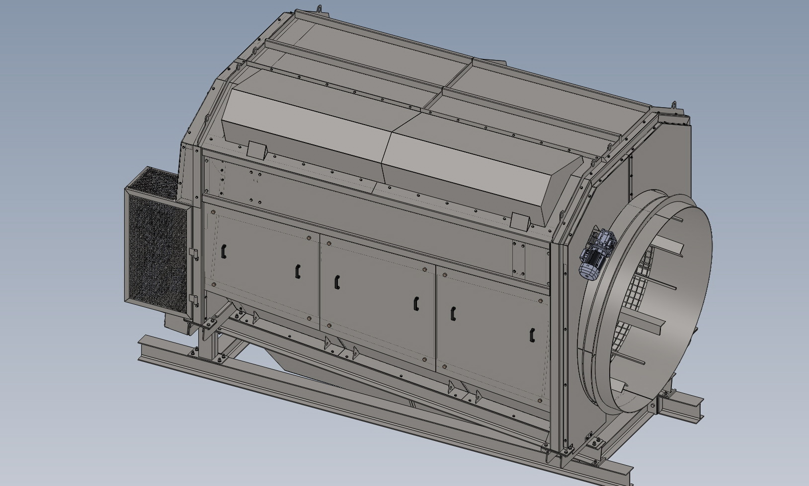
Task: Select the access door nearest the circular duct
Action: [493, 335]
